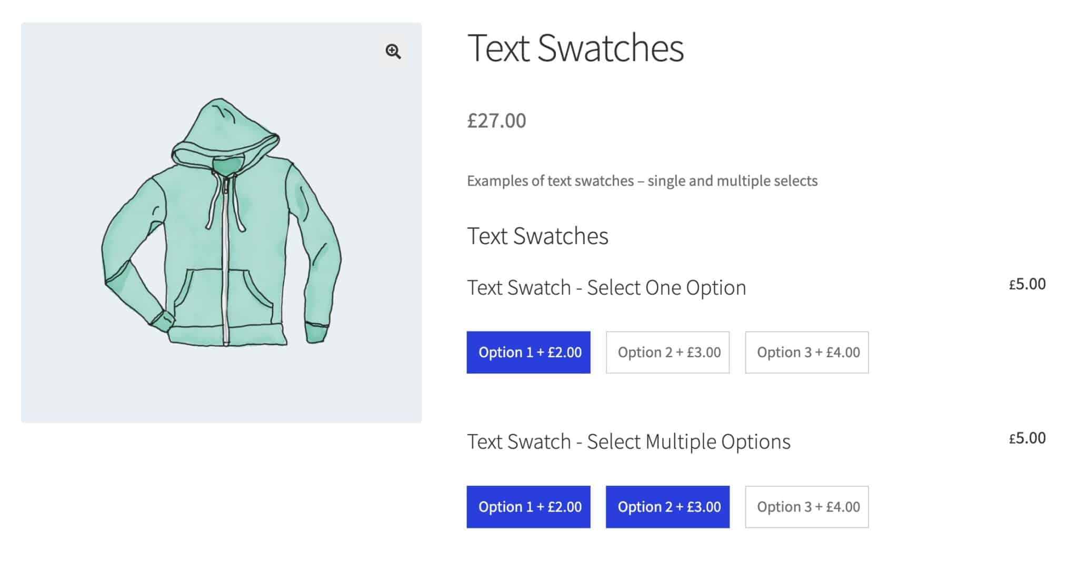The image size is (1078, 571).
Task: Open the enlarged view of the hoodie image
Action: pyautogui.click(x=393, y=51)
